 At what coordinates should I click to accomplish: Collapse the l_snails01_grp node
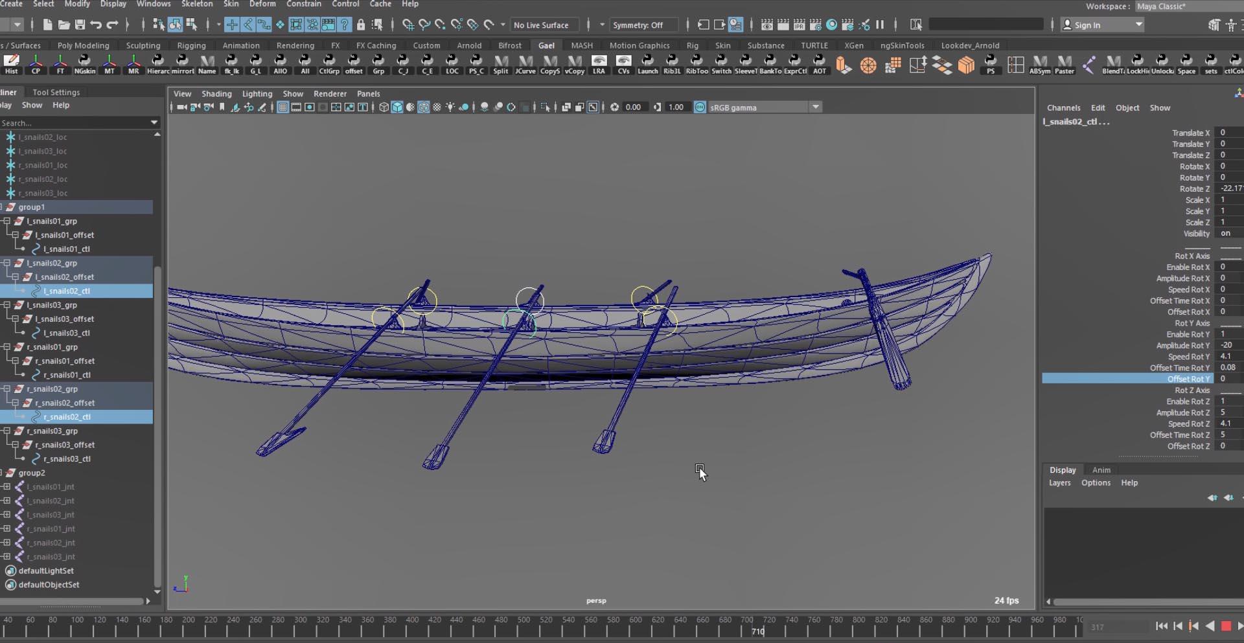click(x=6, y=221)
